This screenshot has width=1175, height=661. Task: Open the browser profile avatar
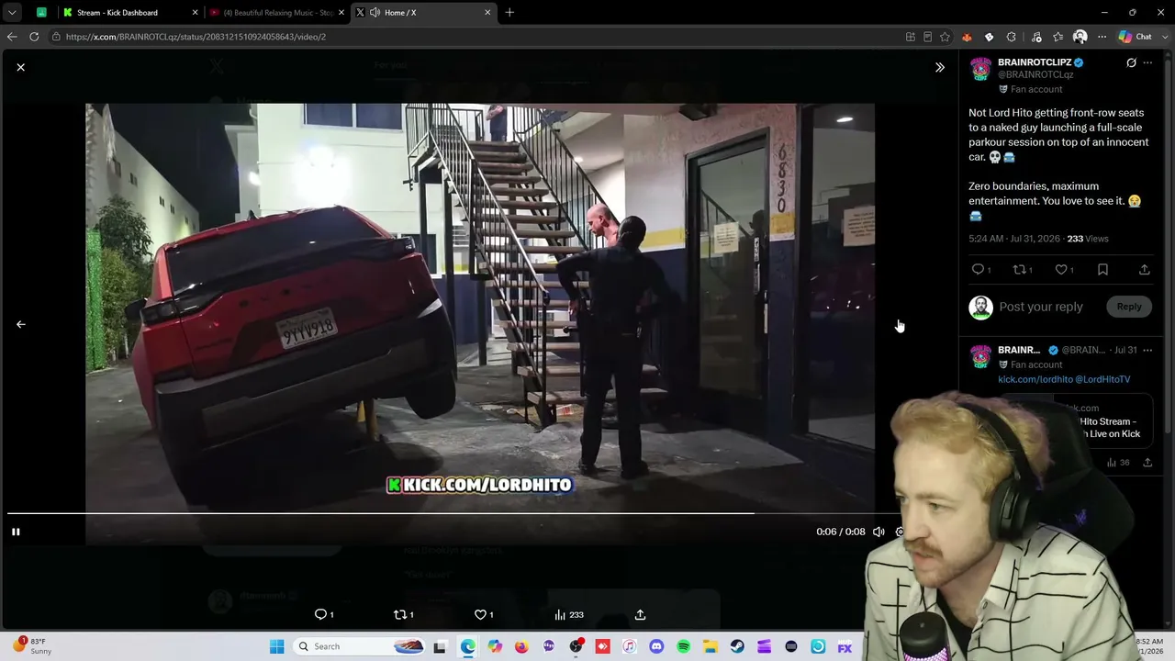coord(1080,37)
